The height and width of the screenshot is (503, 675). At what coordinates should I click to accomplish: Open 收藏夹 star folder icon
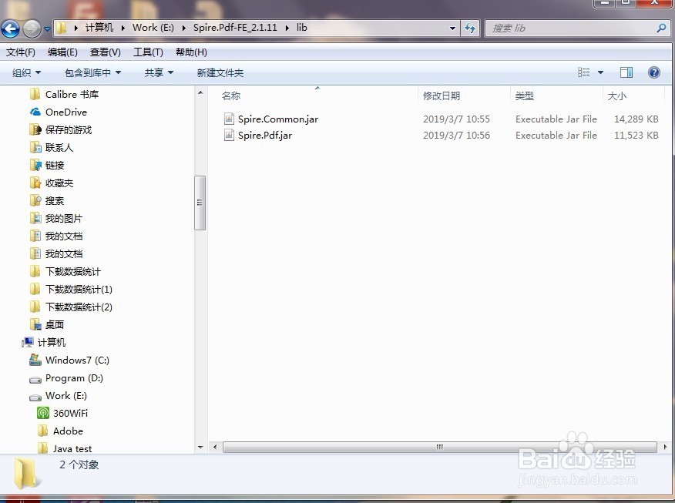35,183
